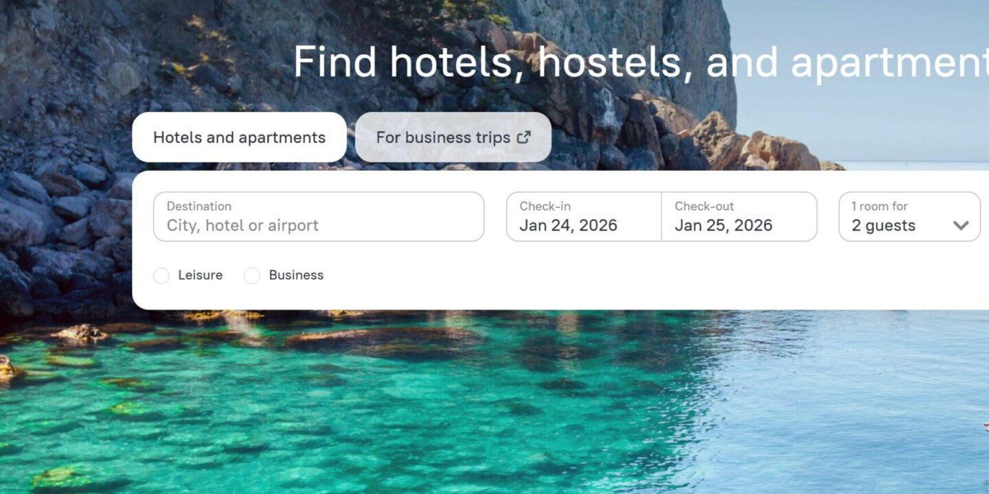
Task: Click the down chevron in the guests selector
Action: (961, 226)
